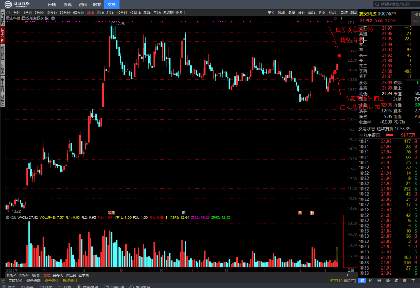Click the 资金流向 bottom tab
The height and width of the screenshot is (288, 420).
tap(33, 281)
